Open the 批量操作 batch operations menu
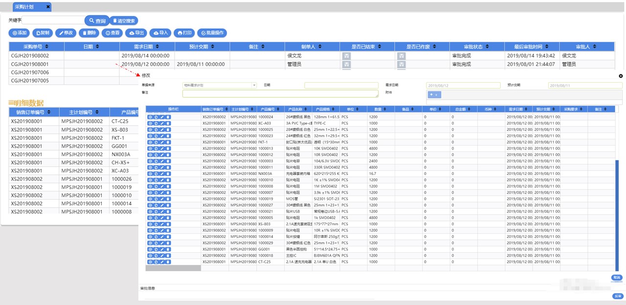The image size is (626, 305). (x=212, y=33)
